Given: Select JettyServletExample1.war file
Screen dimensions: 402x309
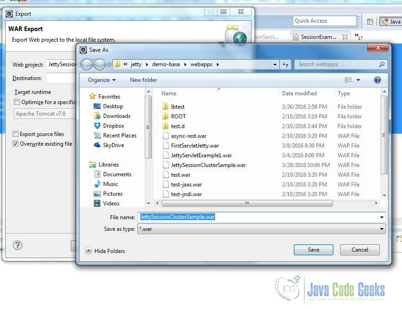Looking at the screenshot, I should point(197,155).
